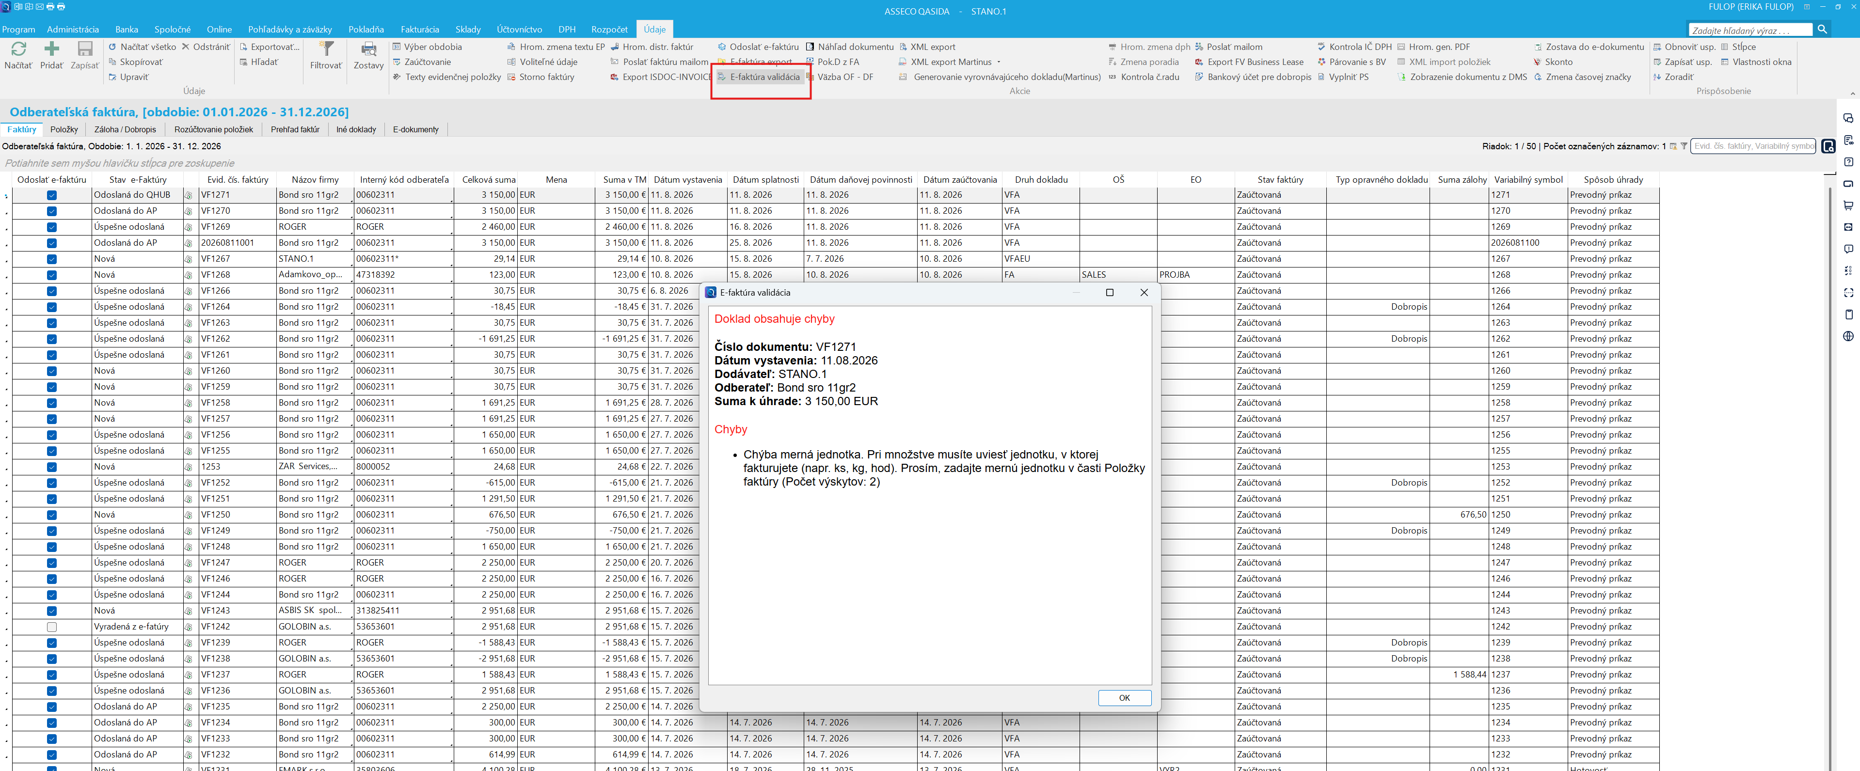1860x771 pixels.
Task: Open Hľadať search tool
Action: click(x=259, y=62)
